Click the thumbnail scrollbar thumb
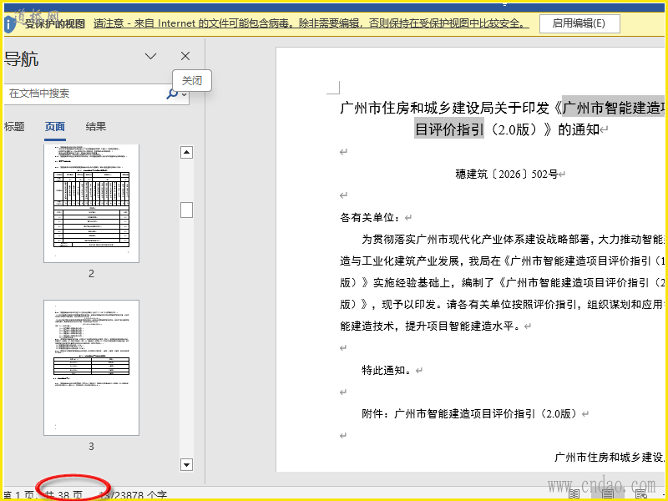 pyautogui.click(x=186, y=210)
